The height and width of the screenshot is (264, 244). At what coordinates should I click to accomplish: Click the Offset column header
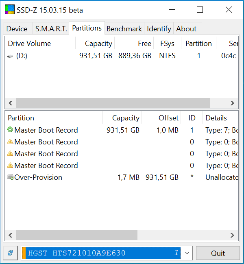(x=161, y=118)
